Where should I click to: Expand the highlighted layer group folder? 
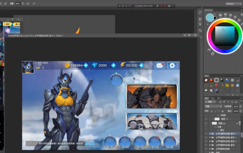210,134
